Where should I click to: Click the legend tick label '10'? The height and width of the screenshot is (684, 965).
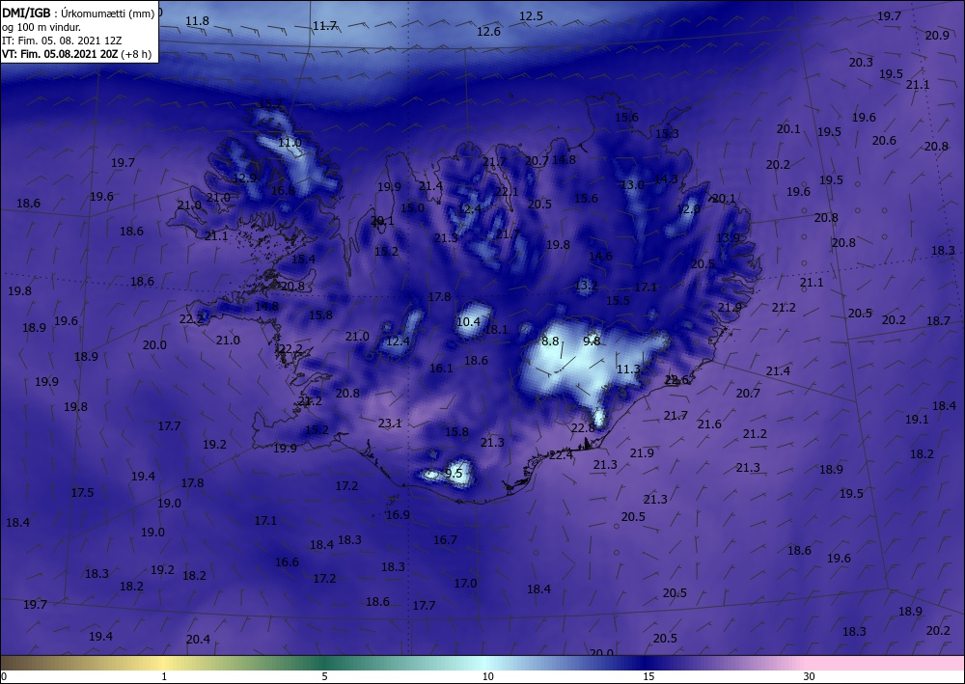click(487, 677)
